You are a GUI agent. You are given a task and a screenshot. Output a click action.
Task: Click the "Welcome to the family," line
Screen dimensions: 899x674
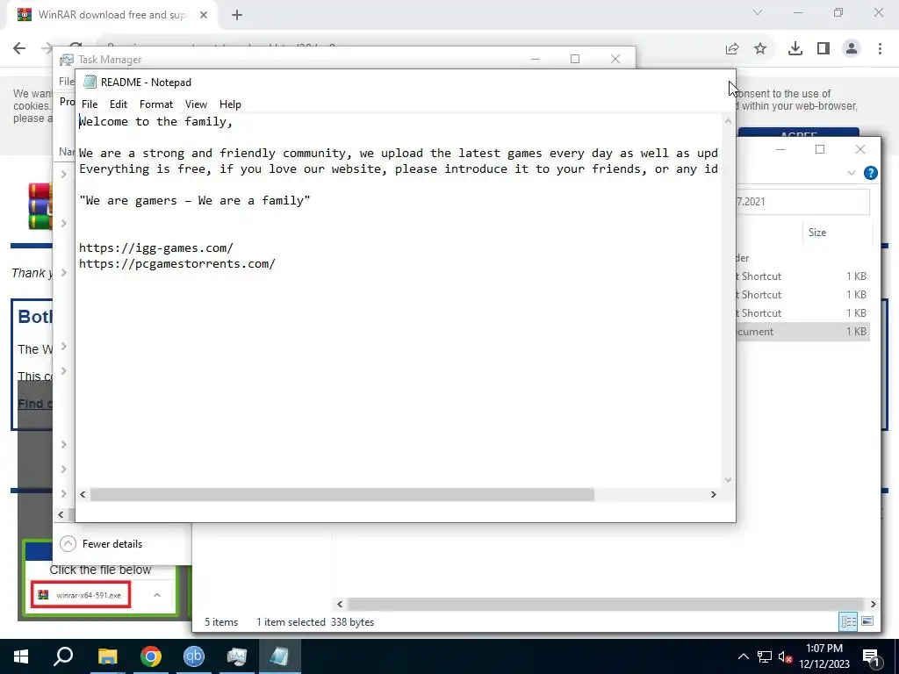coord(155,121)
